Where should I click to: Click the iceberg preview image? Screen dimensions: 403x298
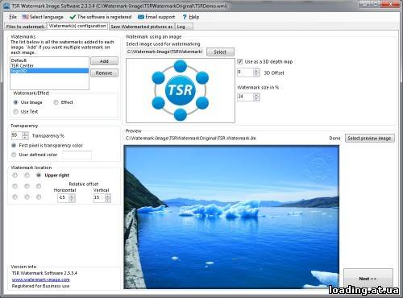pos(231,217)
